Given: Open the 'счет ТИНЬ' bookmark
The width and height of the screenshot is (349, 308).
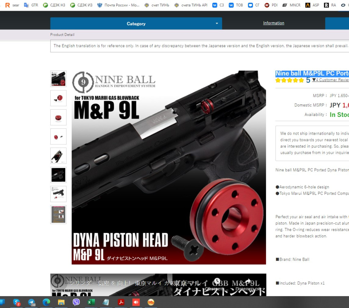Looking at the screenshot, I should point(157,5).
